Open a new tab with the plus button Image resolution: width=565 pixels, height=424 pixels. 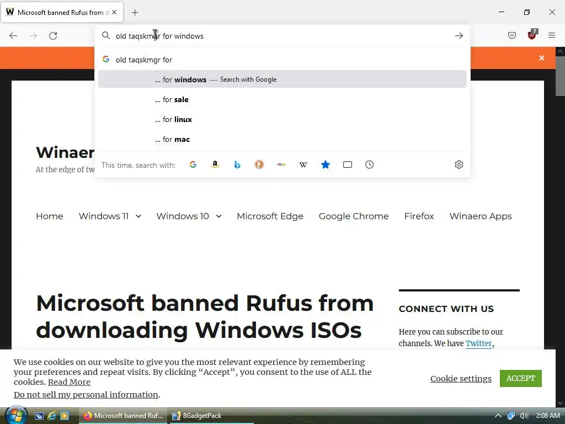click(135, 13)
